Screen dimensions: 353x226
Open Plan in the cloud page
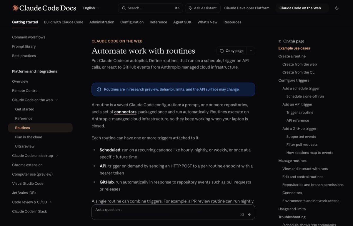29,137
